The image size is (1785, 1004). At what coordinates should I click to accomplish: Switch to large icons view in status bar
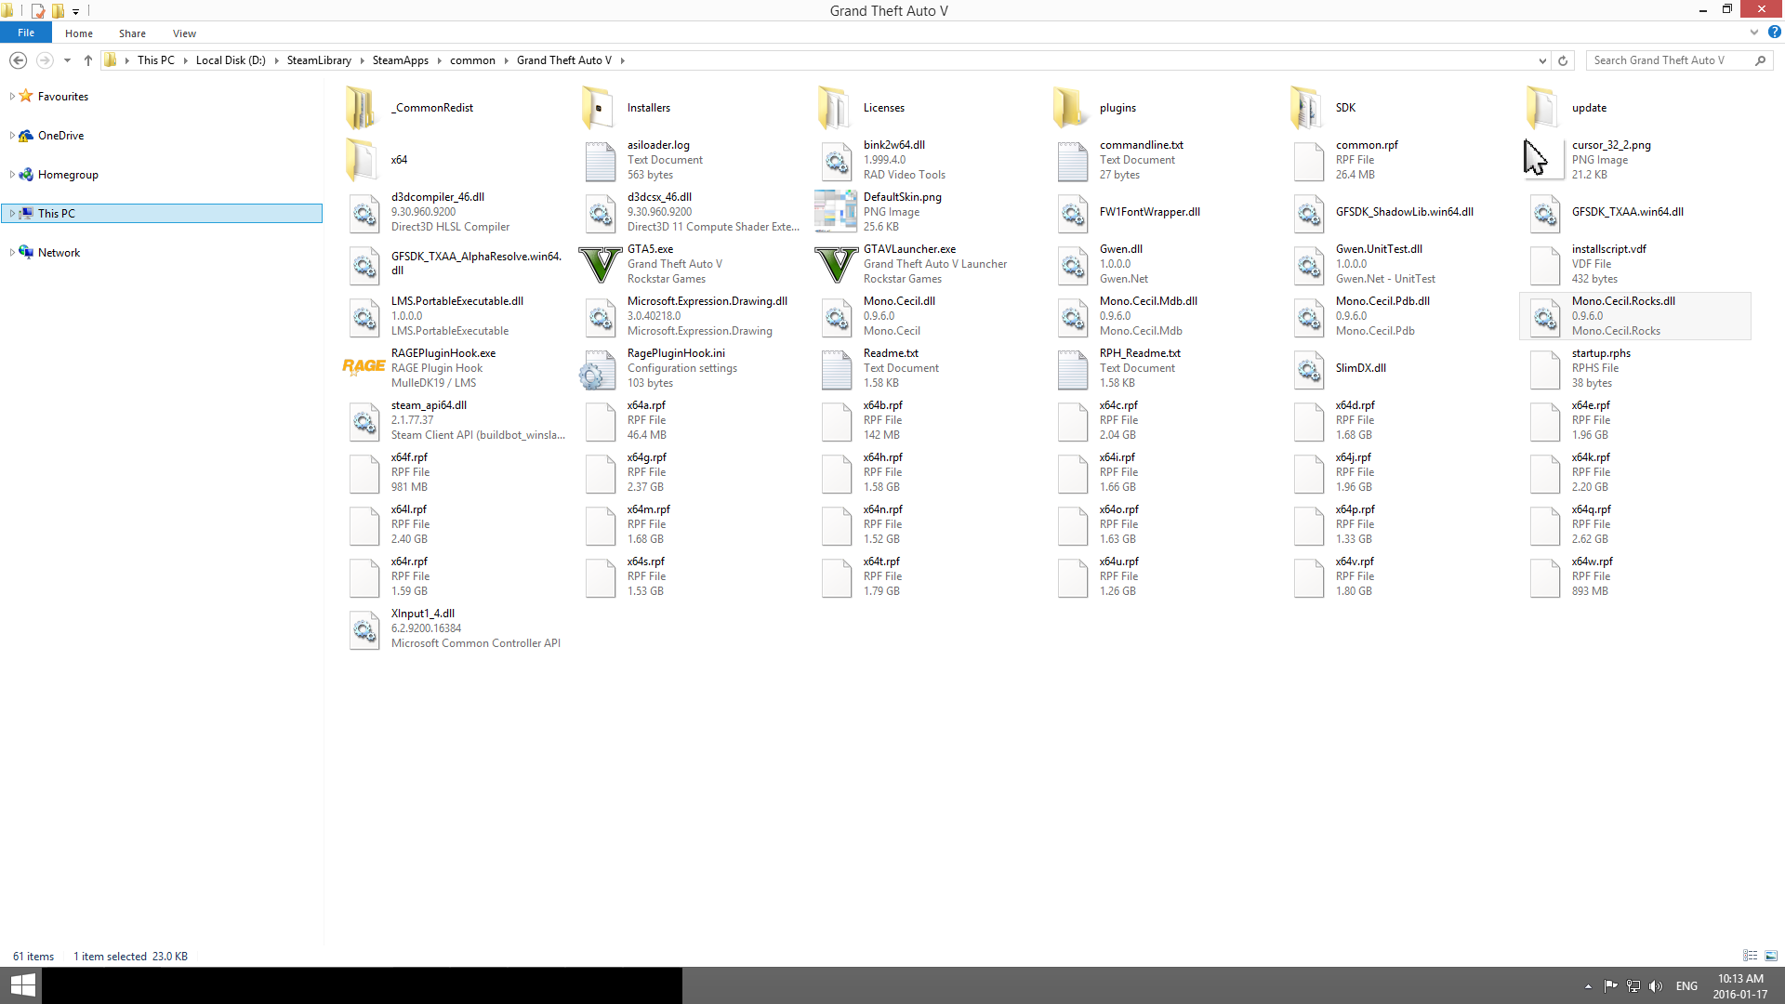click(x=1771, y=956)
